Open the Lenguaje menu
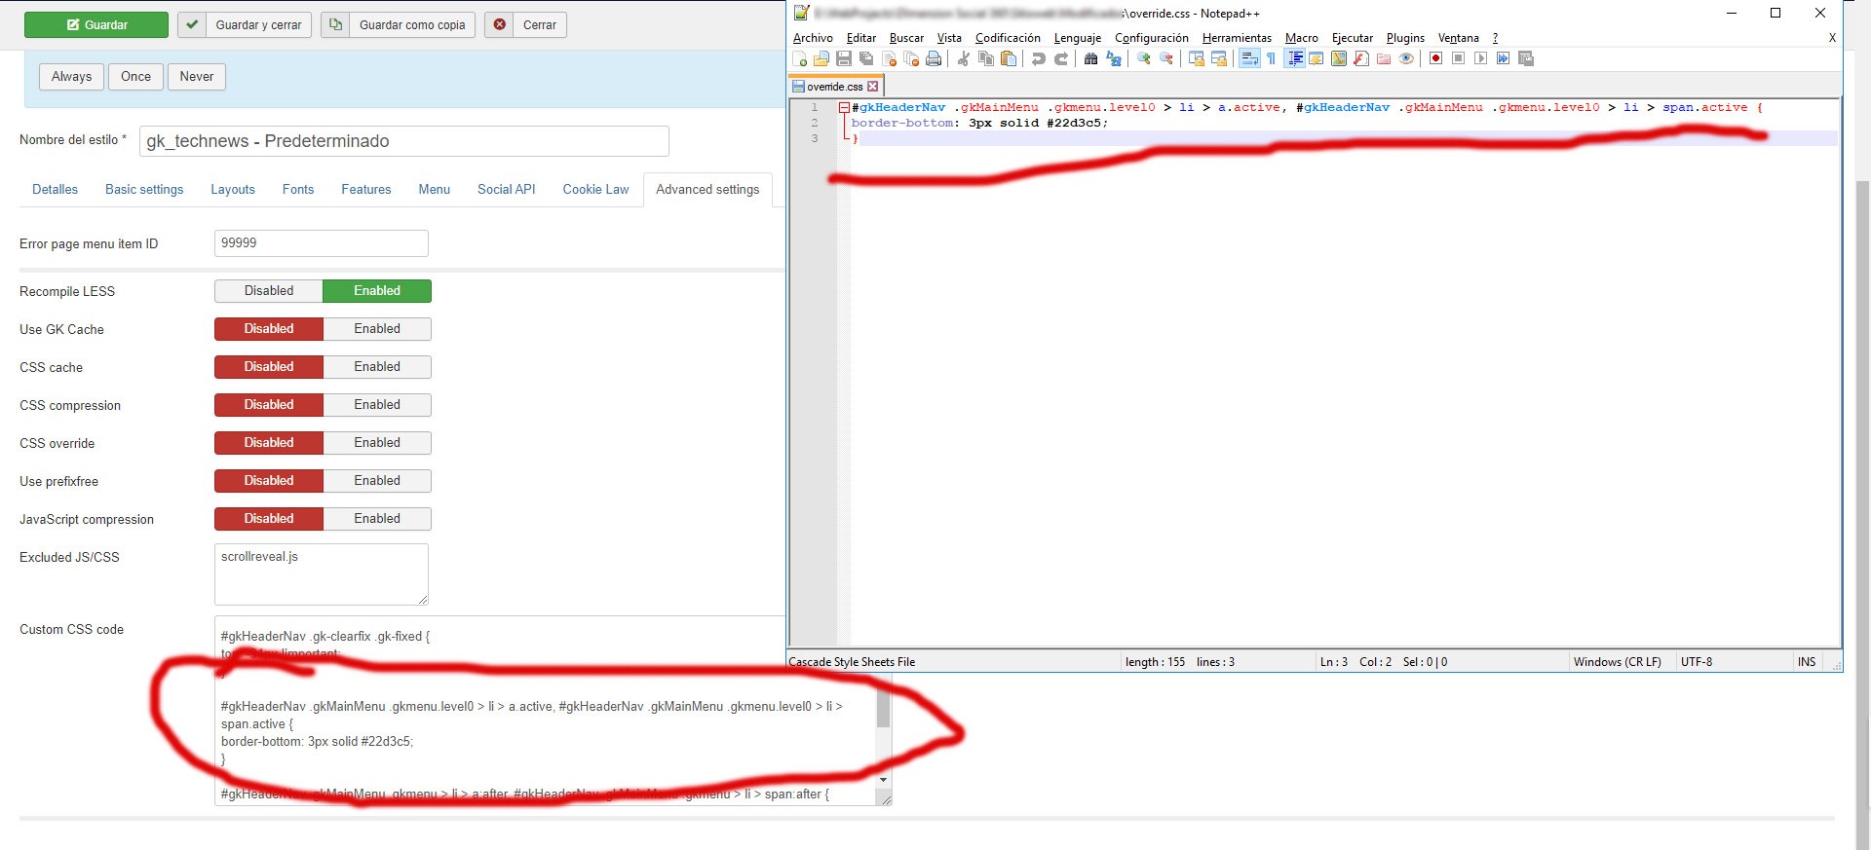Screen dimensions: 1871x850 1077,38
